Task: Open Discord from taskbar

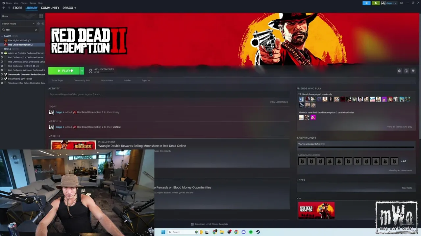Action: point(243,232)
